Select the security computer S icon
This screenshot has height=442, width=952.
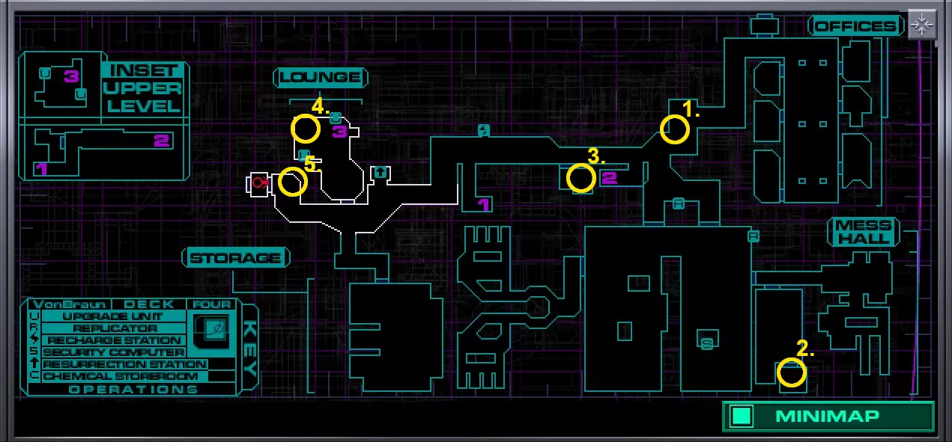706,344
